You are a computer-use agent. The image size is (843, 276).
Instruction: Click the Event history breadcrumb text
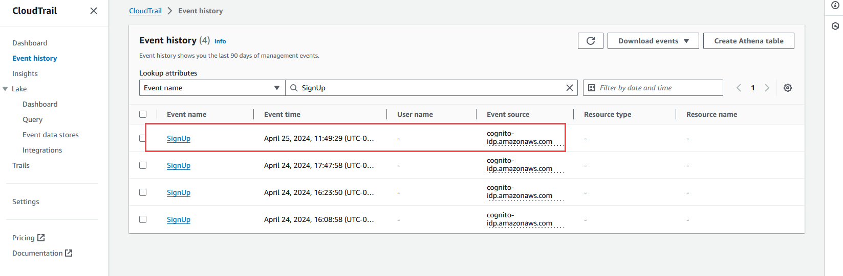[201, 11]
